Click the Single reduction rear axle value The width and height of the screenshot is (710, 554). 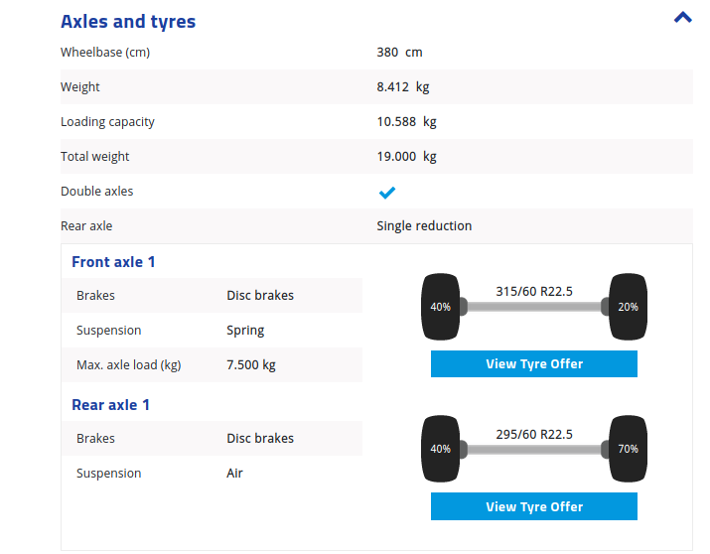(424, 226)
